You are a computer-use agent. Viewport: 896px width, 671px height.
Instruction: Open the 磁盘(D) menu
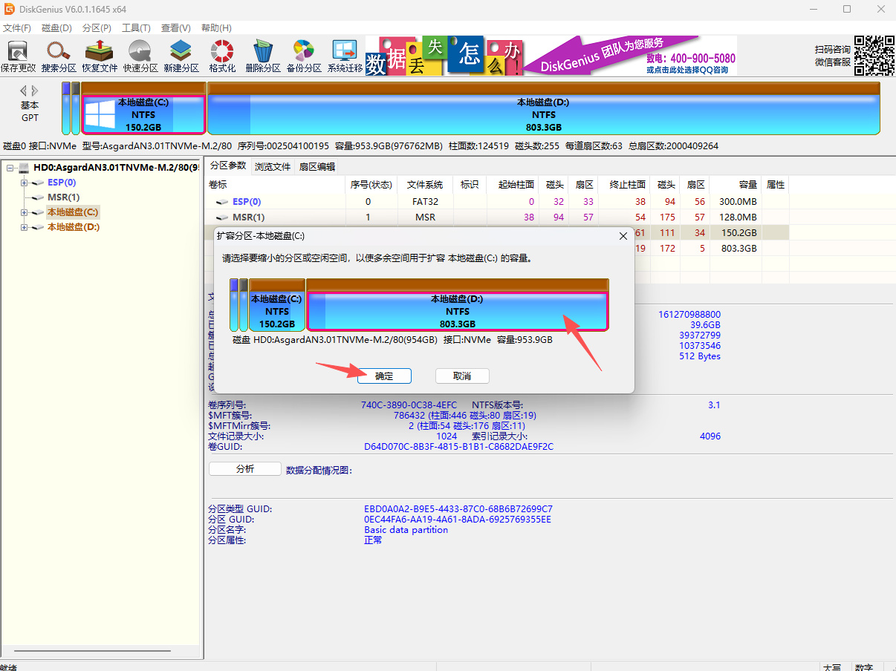56,28
